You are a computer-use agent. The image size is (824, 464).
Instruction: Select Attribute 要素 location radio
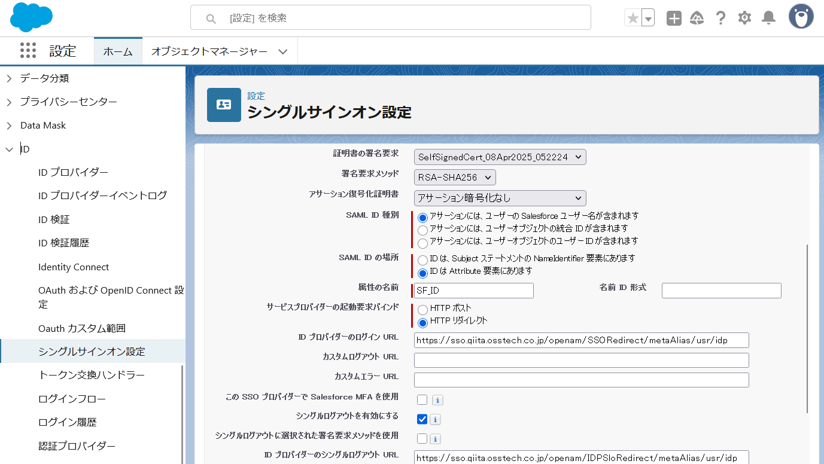point(423,273)
